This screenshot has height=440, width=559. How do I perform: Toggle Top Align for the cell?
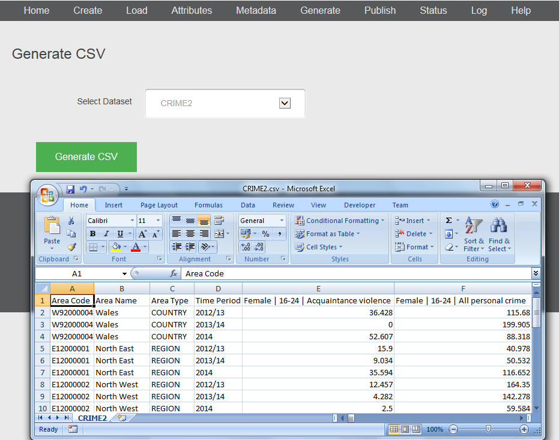(177, 221)
